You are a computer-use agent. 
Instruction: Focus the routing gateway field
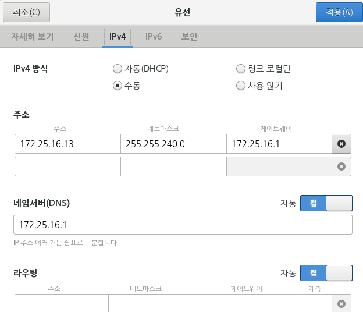coord(249,303)
